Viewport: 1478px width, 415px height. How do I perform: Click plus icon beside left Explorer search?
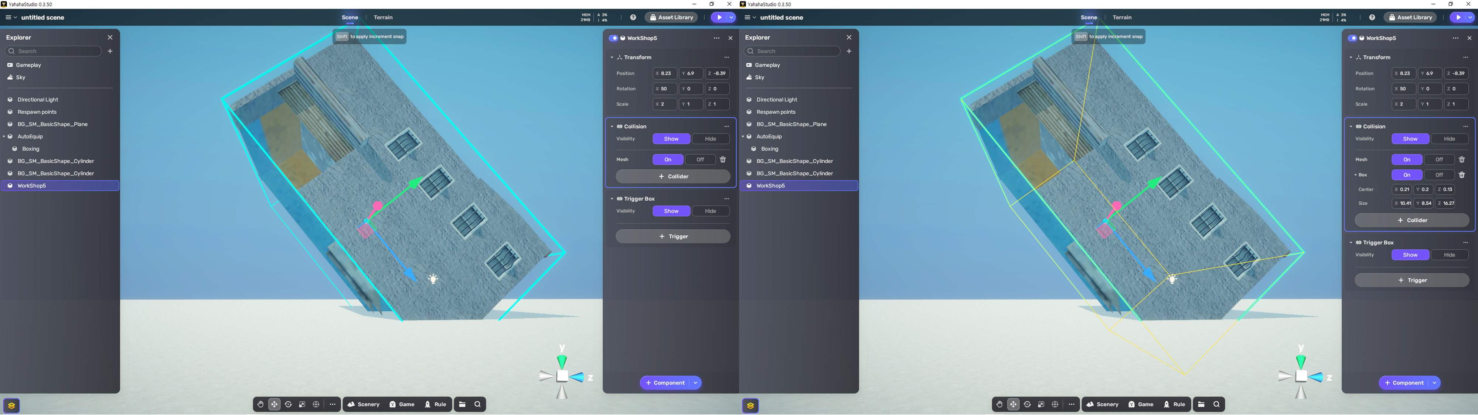[x=110, y=51]
